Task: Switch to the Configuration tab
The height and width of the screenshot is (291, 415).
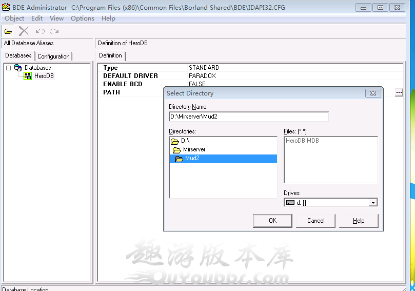Action: pyautogui.click(x=53, y=56)
